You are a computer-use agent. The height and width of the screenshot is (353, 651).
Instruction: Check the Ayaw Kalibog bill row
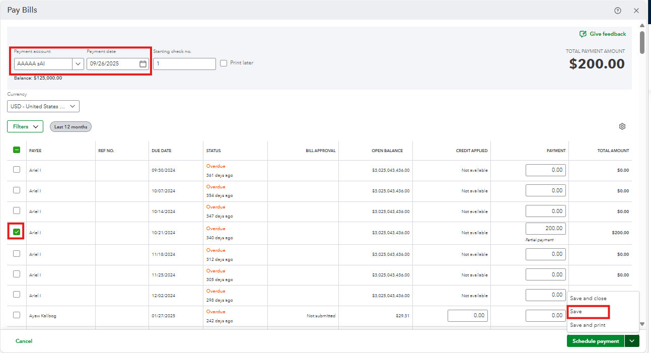coord(17,315)
